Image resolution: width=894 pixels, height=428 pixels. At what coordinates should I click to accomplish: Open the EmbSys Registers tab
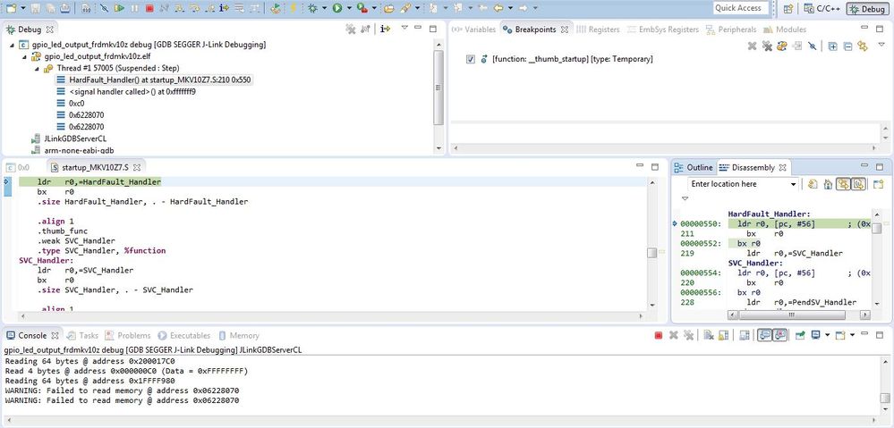pos(663,29)
